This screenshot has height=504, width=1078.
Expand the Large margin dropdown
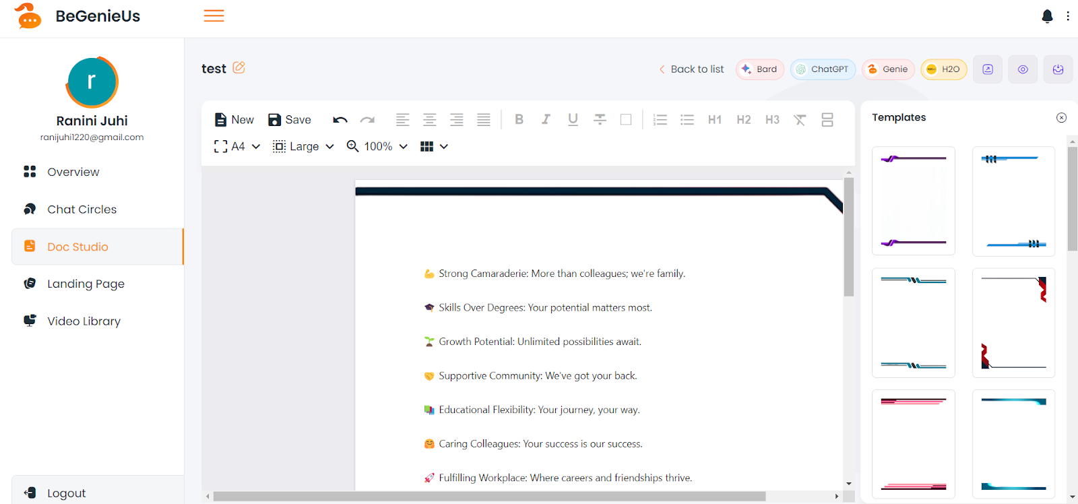tap(303, 146)
